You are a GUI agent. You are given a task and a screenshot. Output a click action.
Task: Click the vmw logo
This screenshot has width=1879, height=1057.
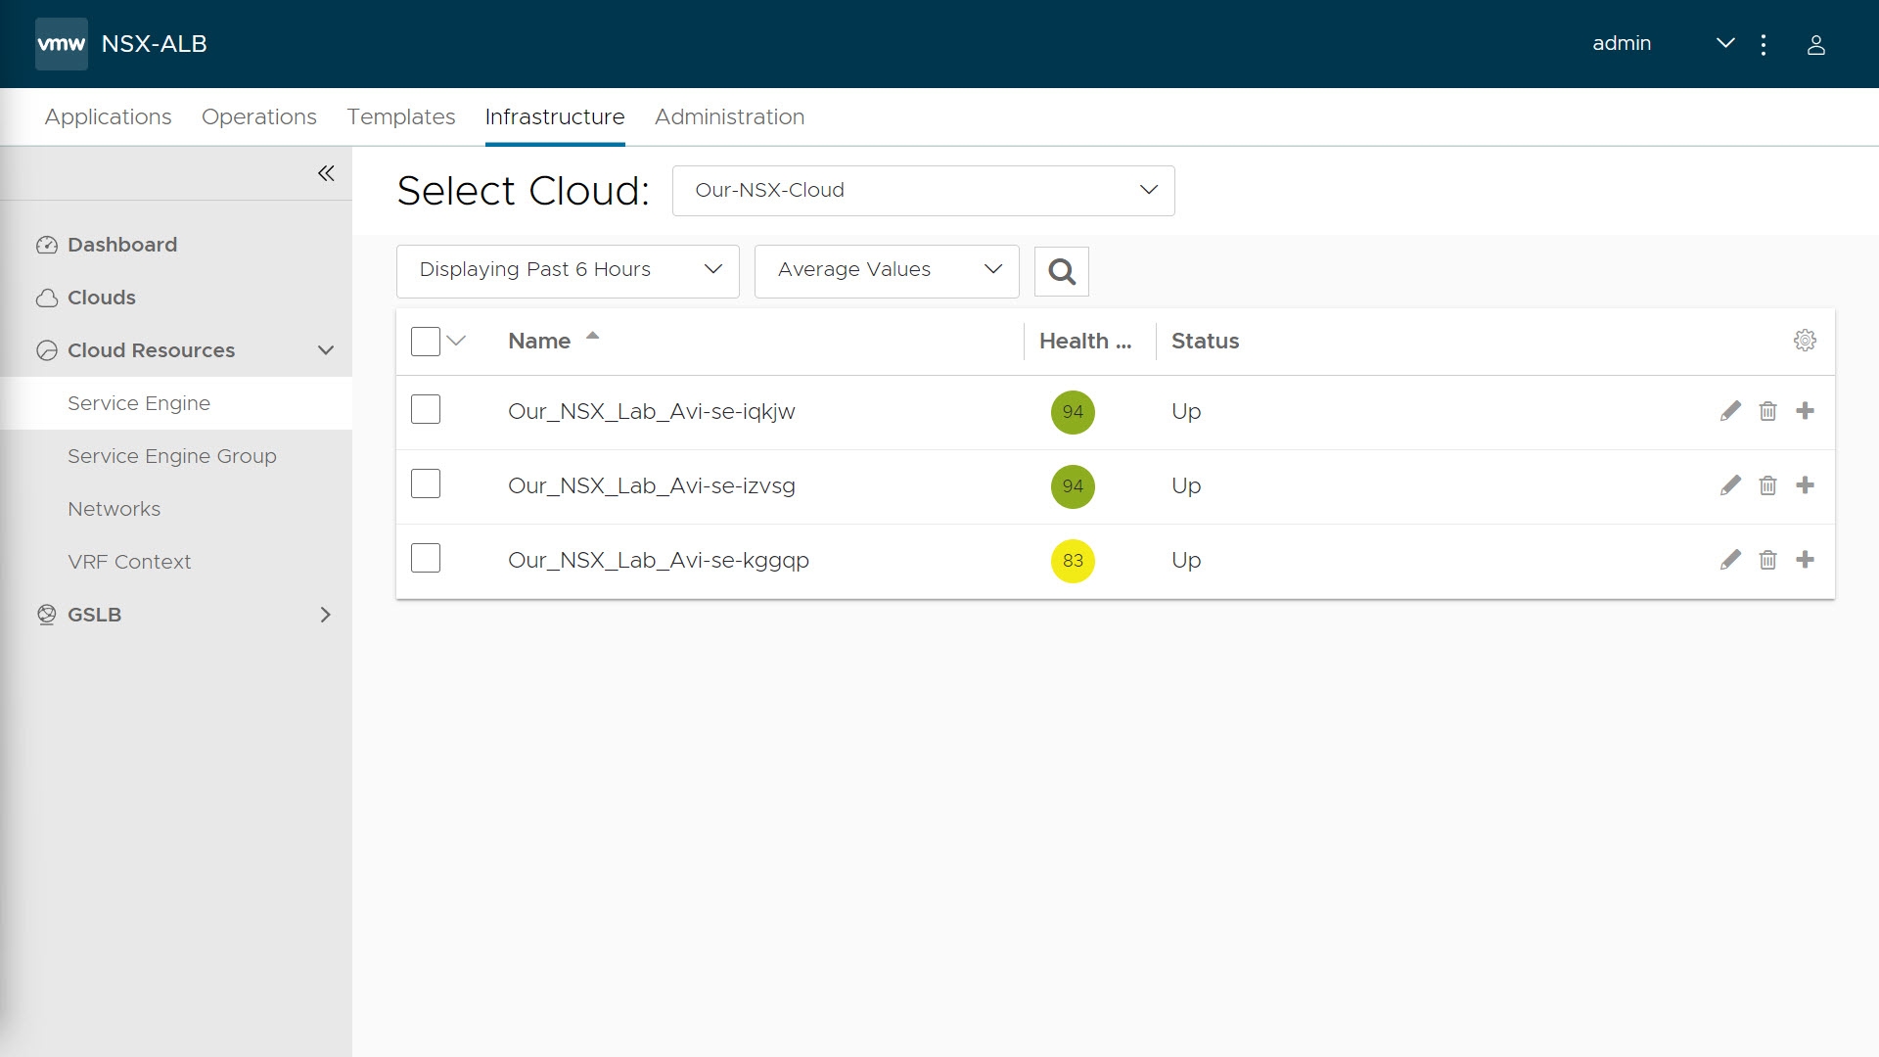click(61, 44)
